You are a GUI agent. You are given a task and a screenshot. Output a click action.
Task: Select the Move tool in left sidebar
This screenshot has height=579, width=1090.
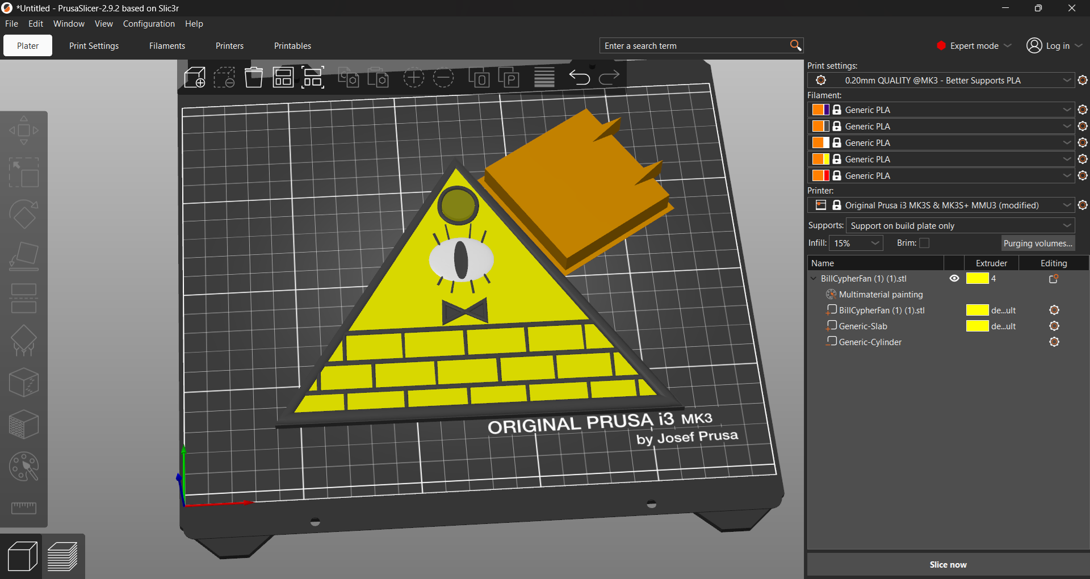click(24, 131)
